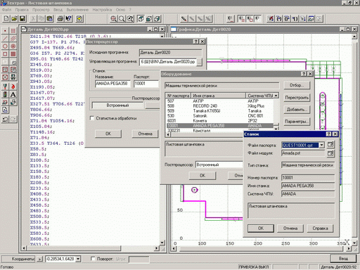Click the Undo arrow icon
This screenshot has width=360, height=270.
pos(5,120)
